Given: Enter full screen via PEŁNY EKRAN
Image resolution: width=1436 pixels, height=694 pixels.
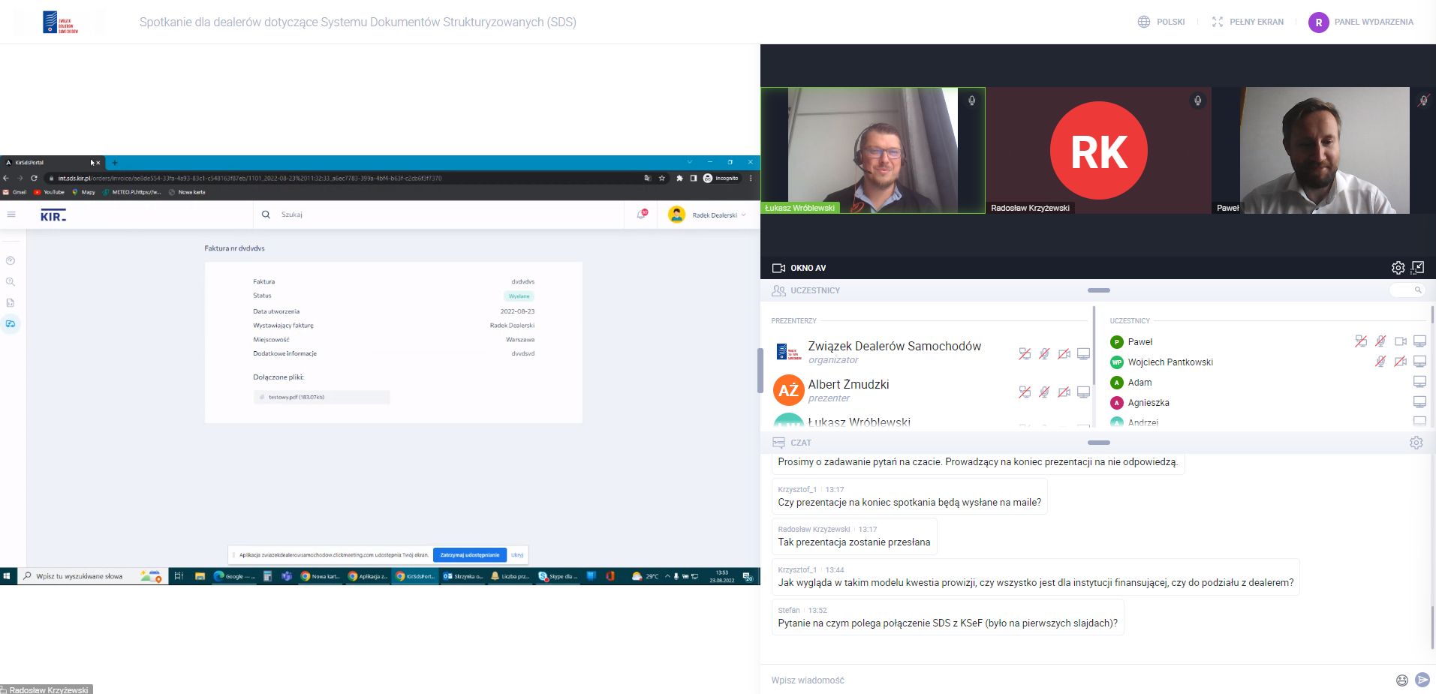Looking at the screenshot, I should pyautogui.click(x=1248, y=22).
